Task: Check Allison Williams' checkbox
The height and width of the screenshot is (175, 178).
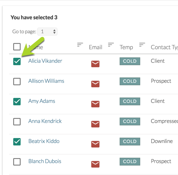Action: [17, 82]
